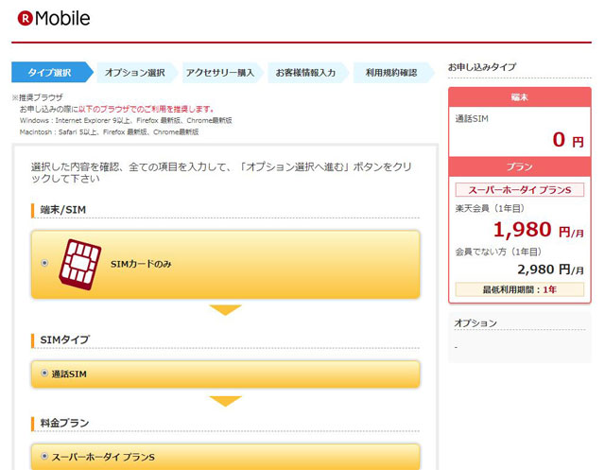This screenshot has width=605, height=470.
Task: Click the 端末 header in summary box
Action: coord(520,96)
